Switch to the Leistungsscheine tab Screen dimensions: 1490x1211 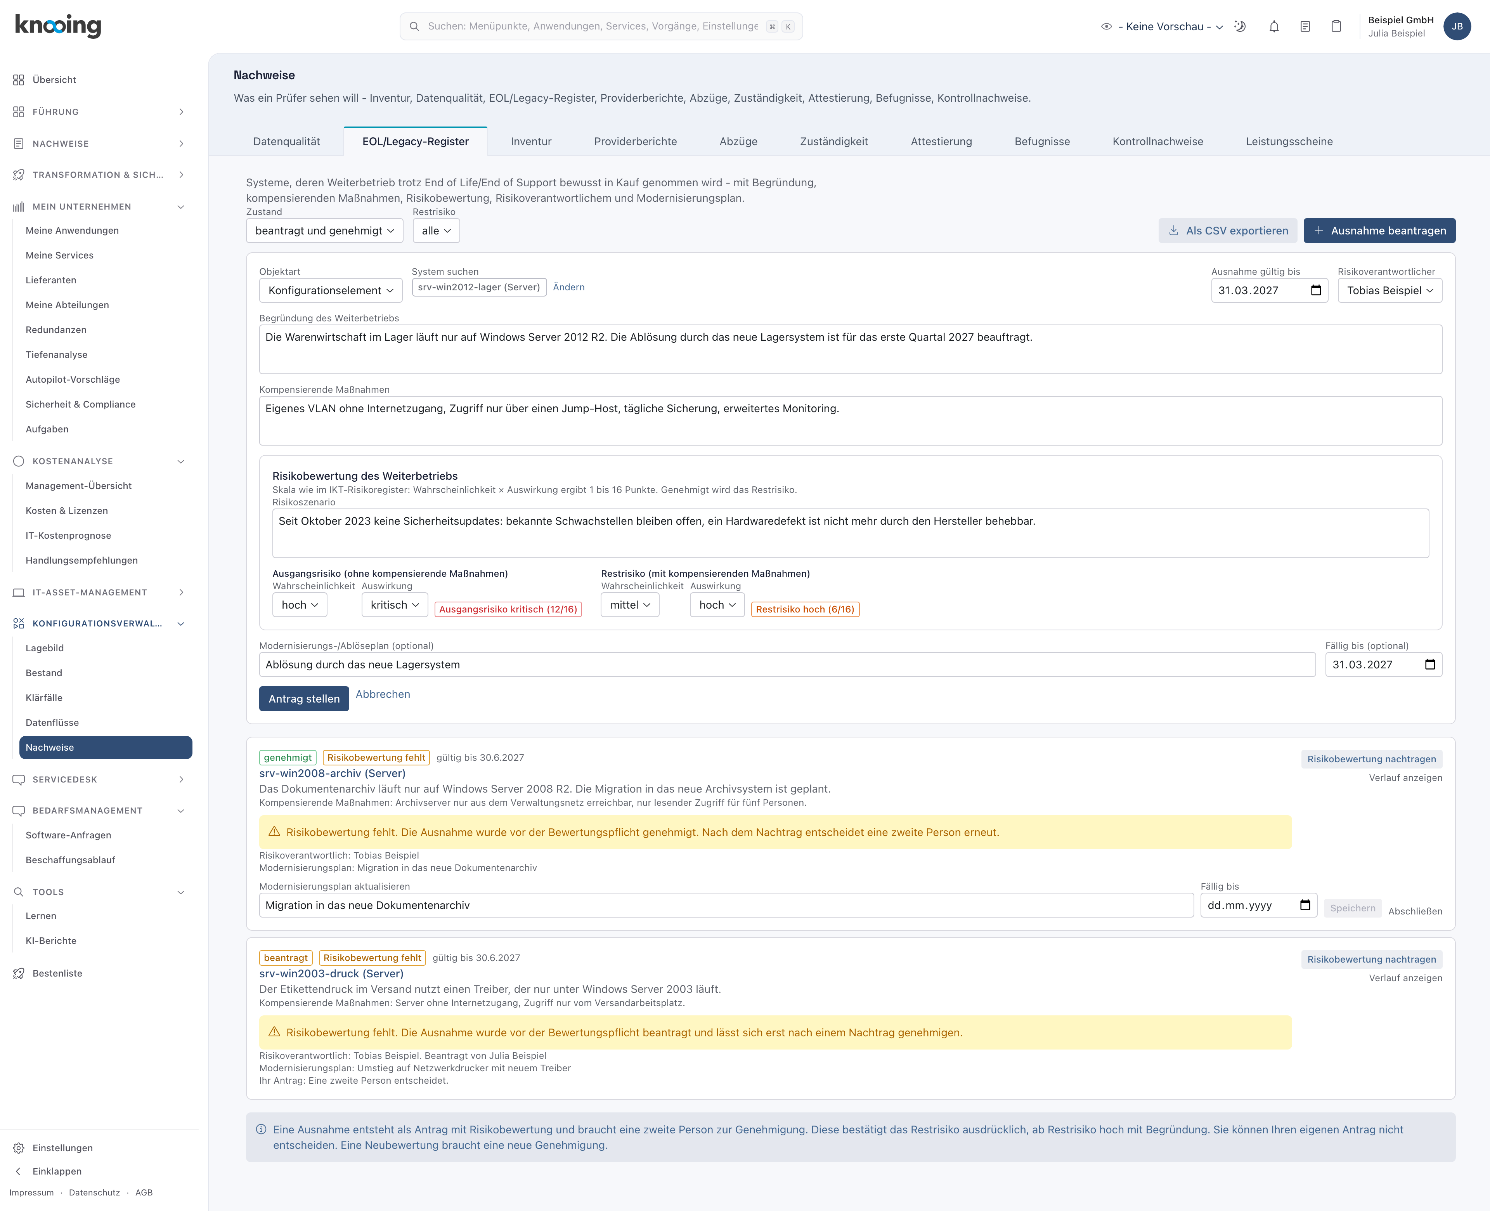pos(1289,142)
